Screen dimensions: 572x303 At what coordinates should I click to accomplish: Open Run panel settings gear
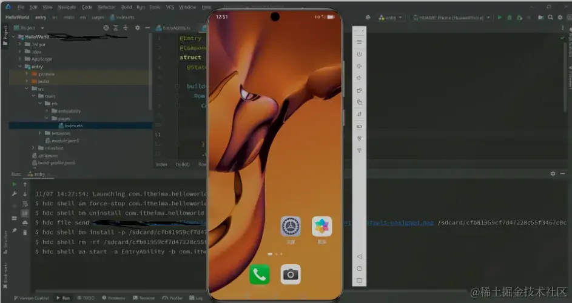553,174
